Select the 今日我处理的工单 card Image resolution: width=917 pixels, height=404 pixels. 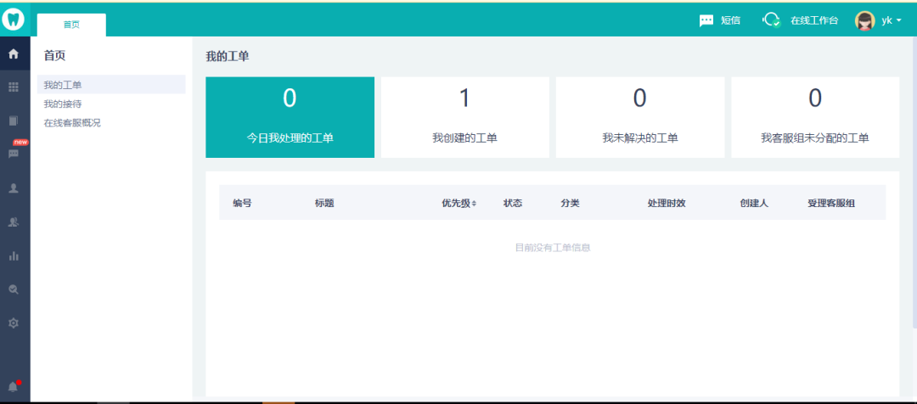[x=290, y=117]
